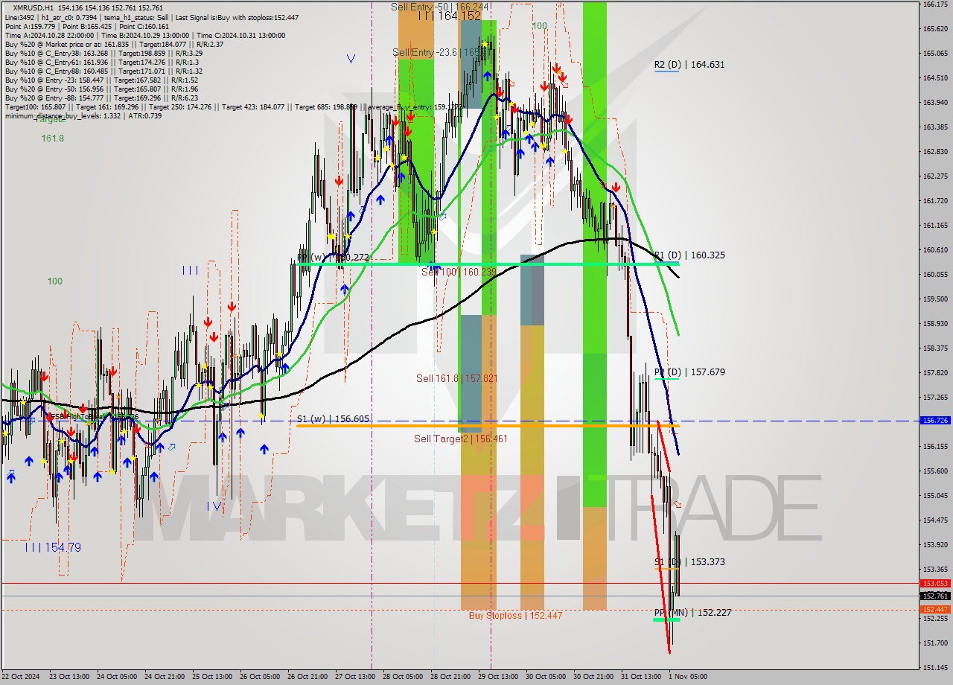The height and width of the screenshot is (685, 953).
Task: Click the Sell Entry -50 | 166.244 label
Action: tap(440, 7)
